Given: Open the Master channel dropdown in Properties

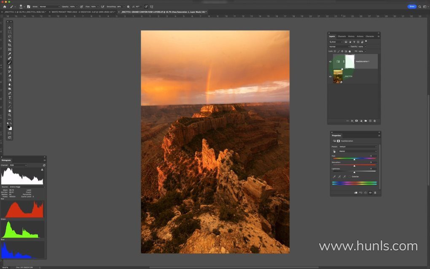Looking at the screenshot, I should click(358, 151).
